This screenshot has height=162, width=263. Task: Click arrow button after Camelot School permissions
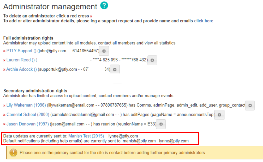pyautogui.click(x=219, y=115)
